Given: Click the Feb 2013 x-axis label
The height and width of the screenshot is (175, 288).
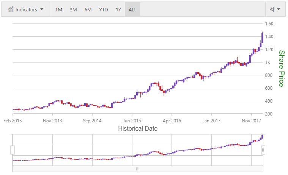Looking at the screenshot, I should [x=13, y=121].
